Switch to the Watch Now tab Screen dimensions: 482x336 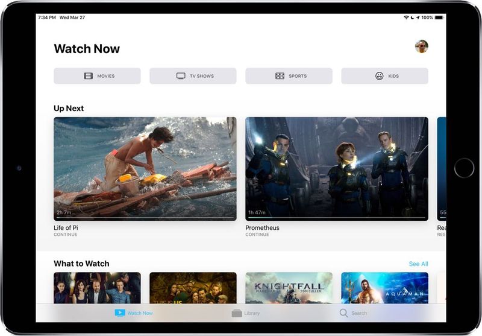[x=134, y=313]
